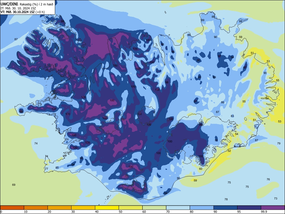The height and width of the screenshot is (214, 285).
Task: Click the 'UWC/DINI' title text
Action: (9, 4)
